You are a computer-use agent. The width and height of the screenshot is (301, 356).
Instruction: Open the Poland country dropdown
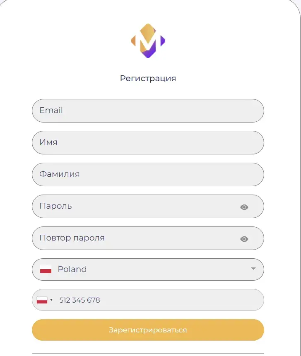pos(148,269)
